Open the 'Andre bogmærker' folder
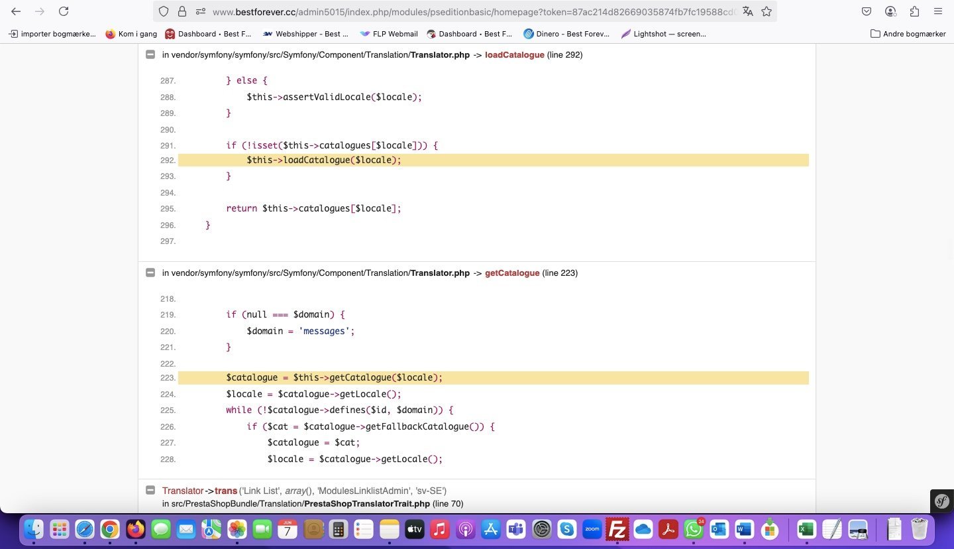Viewport: 954px width, 549px height. click(x=908, y=34)
